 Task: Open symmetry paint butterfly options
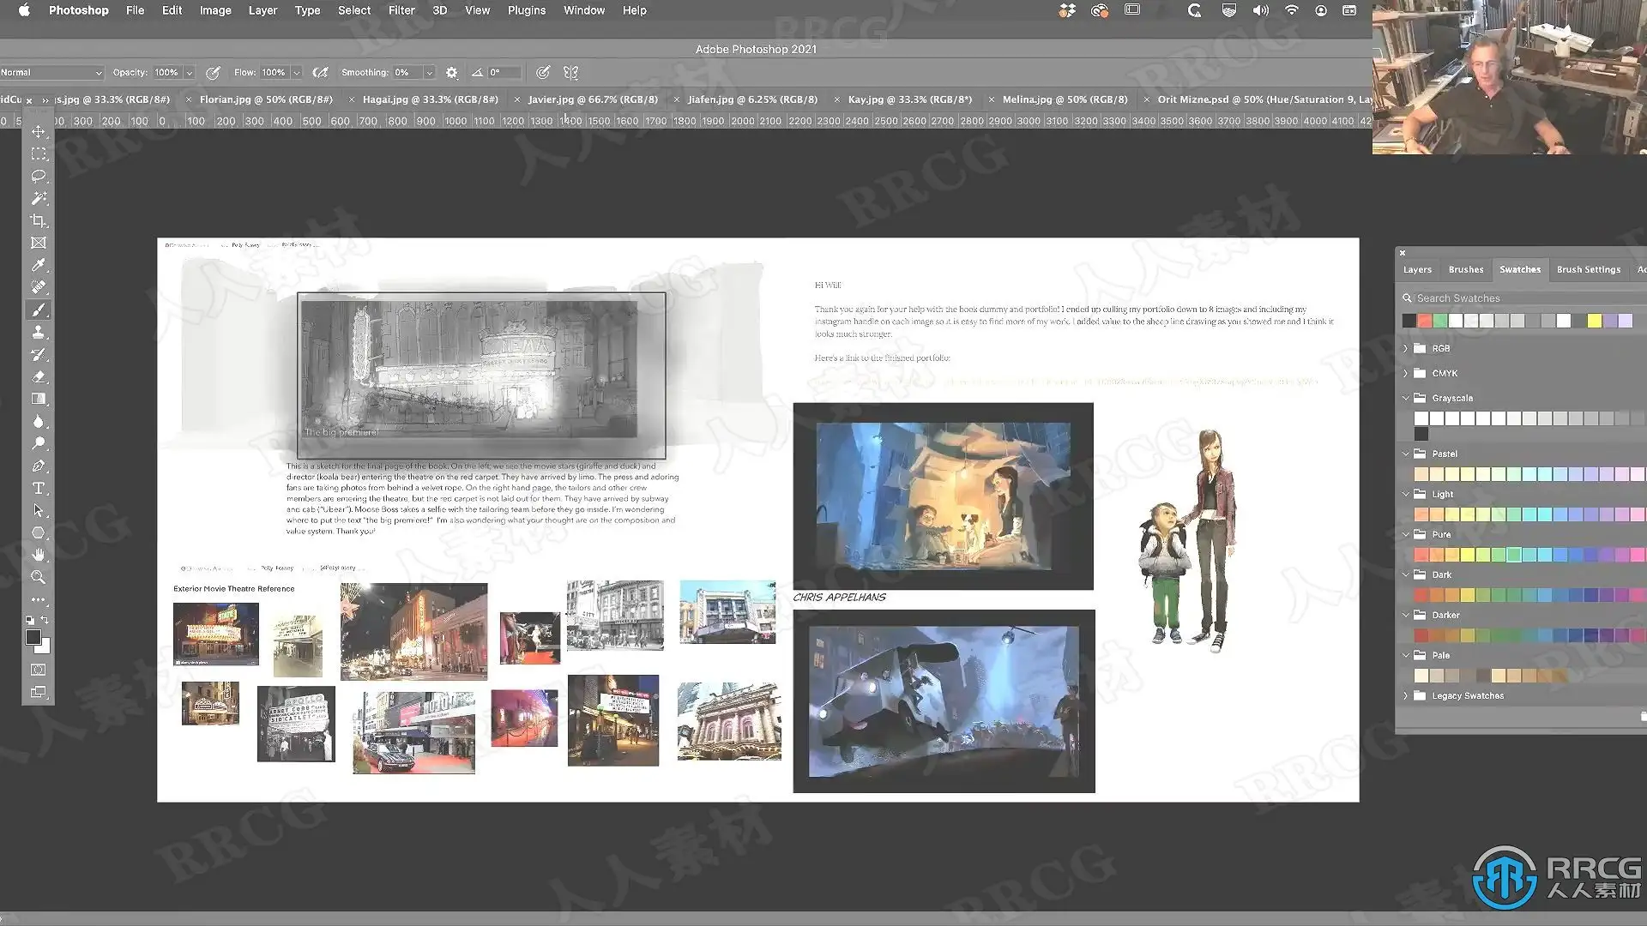click(570, 73)
